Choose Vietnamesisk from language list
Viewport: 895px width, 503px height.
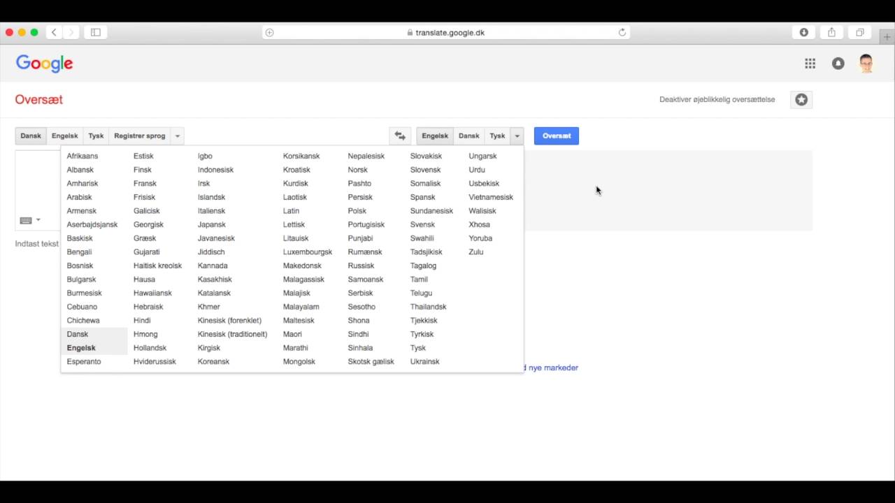(x=491, y=197)
